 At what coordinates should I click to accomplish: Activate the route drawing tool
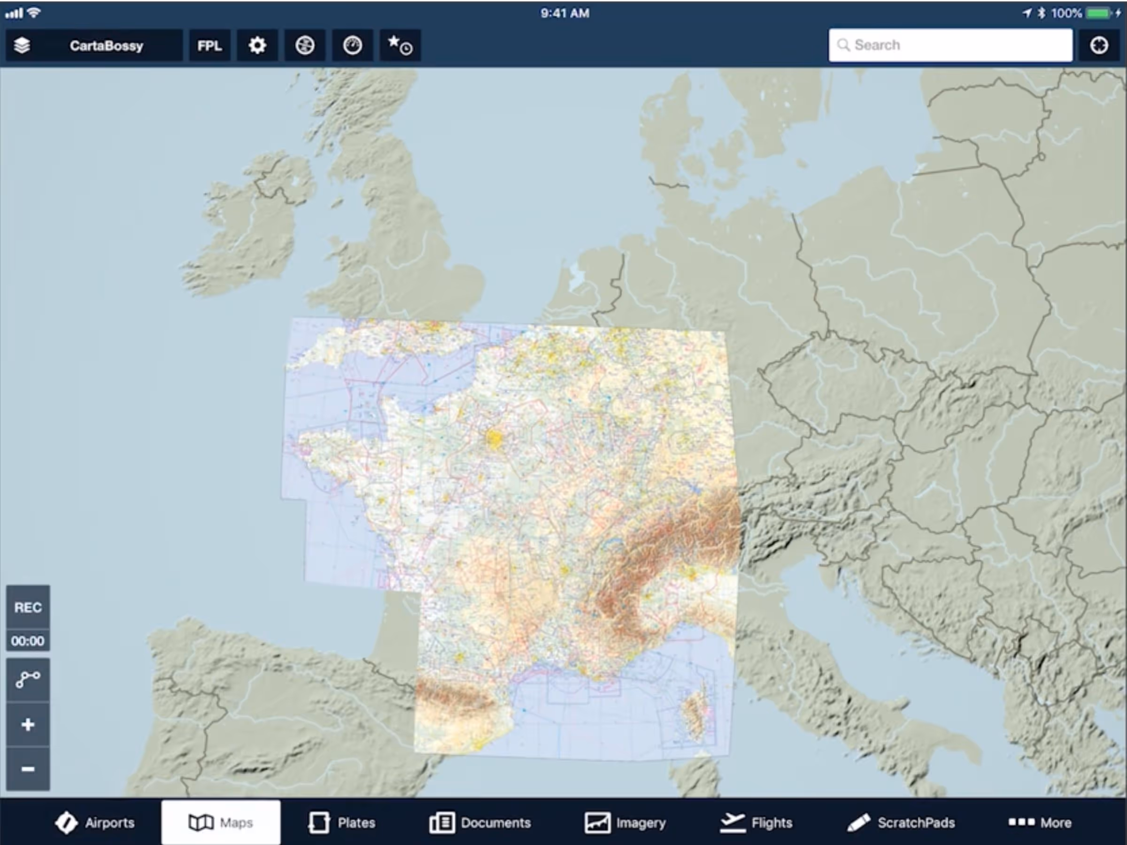(x=28, y=679)
